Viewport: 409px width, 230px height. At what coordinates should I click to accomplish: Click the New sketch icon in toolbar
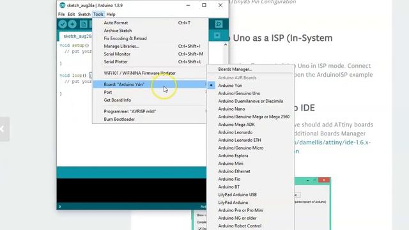(x=84, y=24)
